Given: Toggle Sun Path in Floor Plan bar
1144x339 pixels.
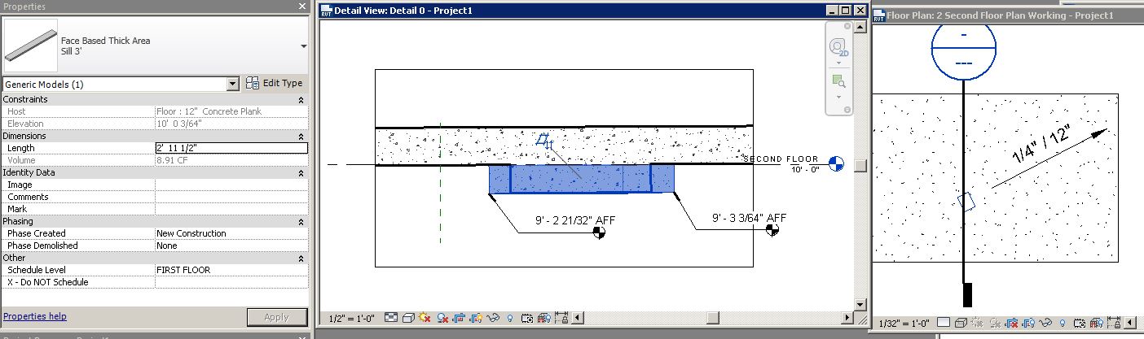Looking at the screenshot, I should [x=977, y=323].
